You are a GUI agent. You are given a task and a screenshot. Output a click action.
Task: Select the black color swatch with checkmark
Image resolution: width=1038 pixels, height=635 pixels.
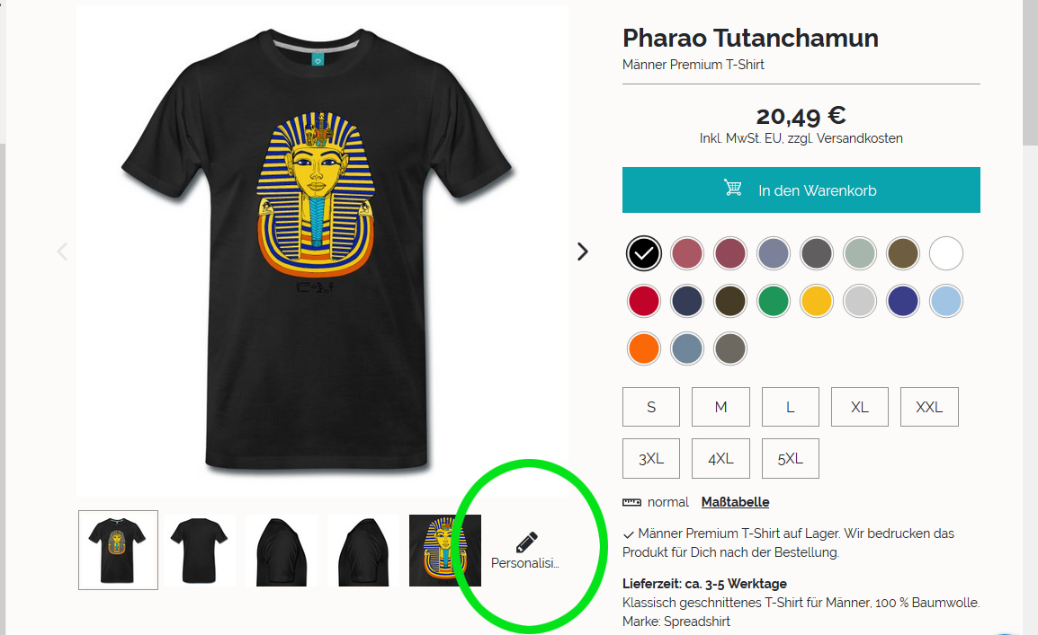(x=643, y=253)
